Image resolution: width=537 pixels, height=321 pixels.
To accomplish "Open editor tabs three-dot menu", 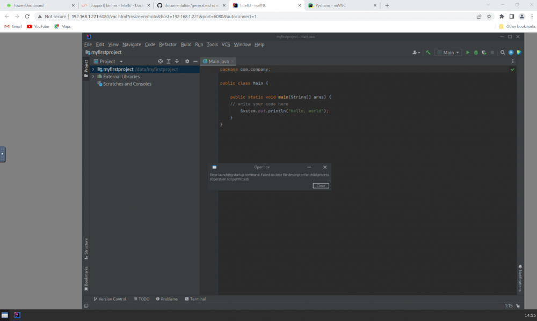I will click(513, 61).
